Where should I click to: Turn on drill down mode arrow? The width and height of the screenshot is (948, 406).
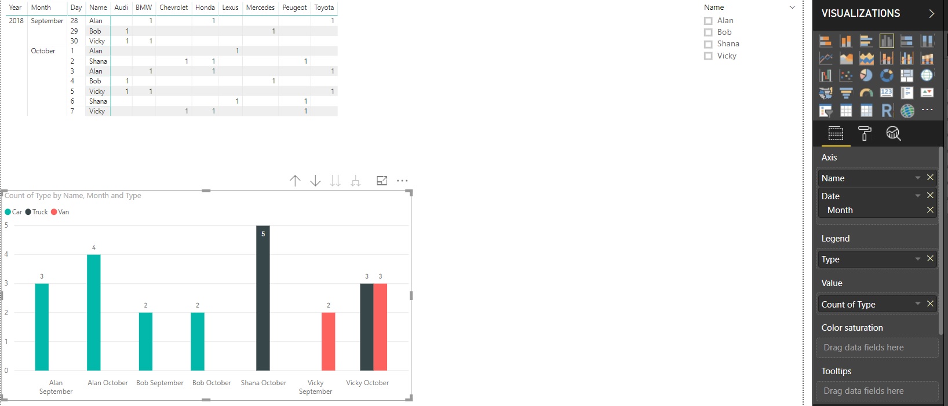tap(315, 181)
